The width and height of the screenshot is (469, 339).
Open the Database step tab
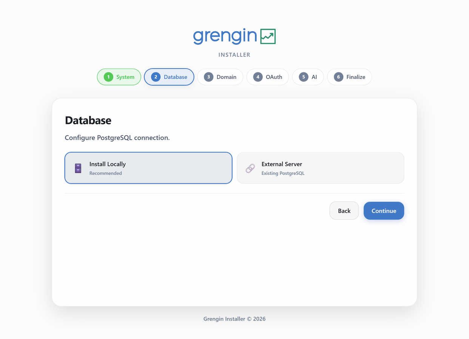169,77
